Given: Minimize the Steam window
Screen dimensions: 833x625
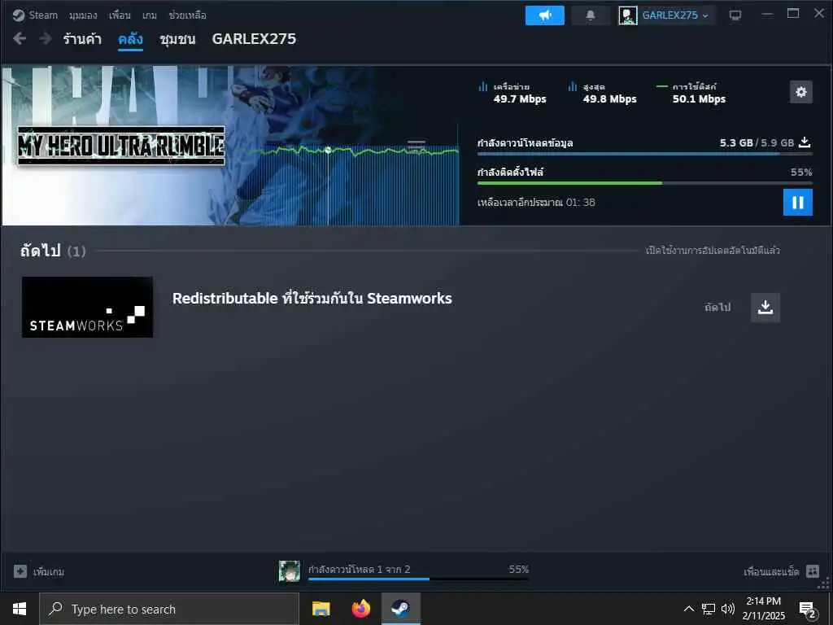Looking at the screenshot, I should pyautogui.click(x=767, y=14).
